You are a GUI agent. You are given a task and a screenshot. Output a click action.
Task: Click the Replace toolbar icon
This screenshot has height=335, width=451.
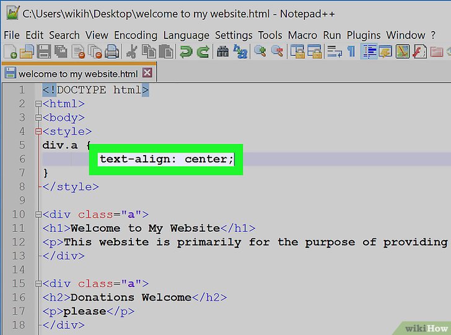coord(240,52)
